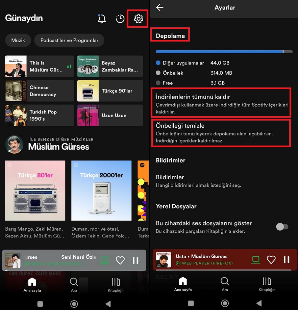Open Kitaplığın tab on settings screen

(x=267, y=284)
